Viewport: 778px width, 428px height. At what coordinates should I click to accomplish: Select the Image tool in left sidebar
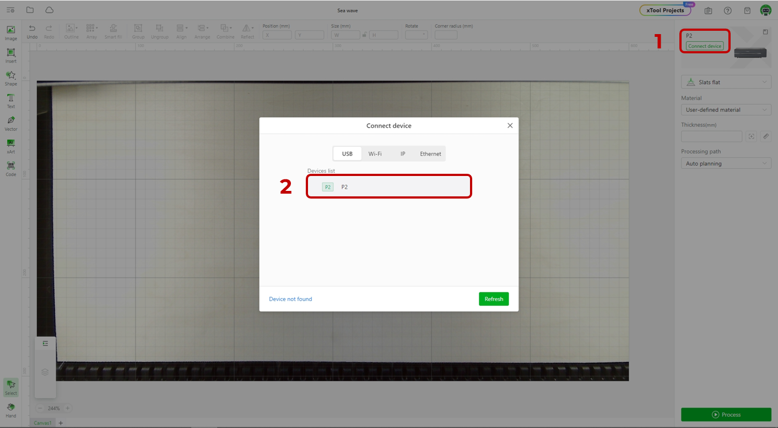10,32
